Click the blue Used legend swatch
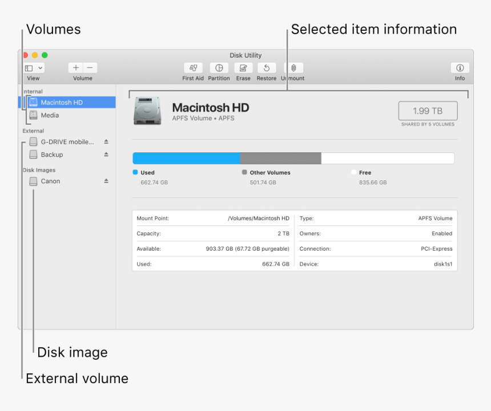This screenshot has width=491, height=411. [x=135, y=172]
